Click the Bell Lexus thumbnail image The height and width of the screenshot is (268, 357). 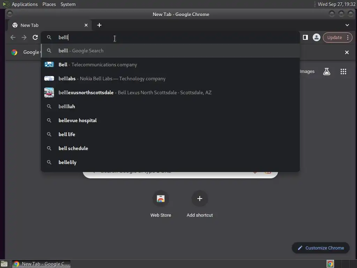tap(49, 92)
